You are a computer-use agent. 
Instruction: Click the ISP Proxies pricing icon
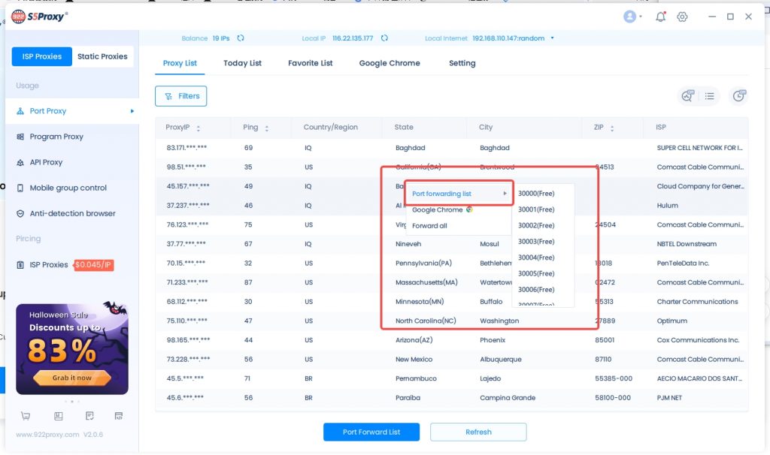20,265
